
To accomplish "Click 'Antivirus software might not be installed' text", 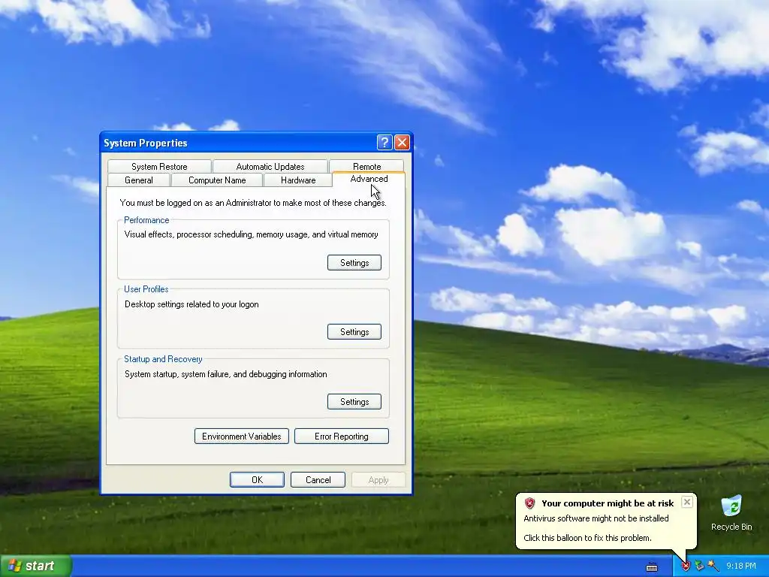I will 596,518.
